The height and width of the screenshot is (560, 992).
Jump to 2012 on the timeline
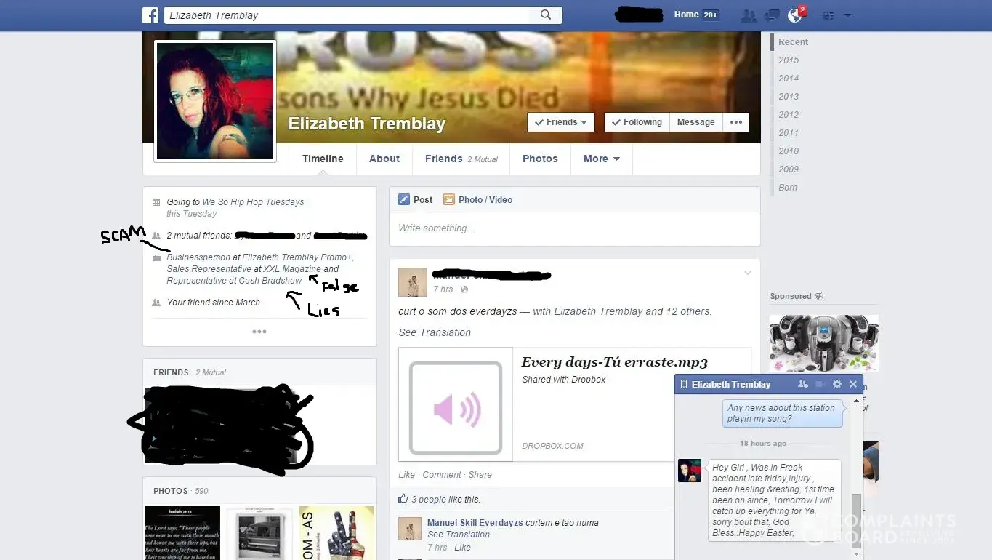click(x=789, y=115)
